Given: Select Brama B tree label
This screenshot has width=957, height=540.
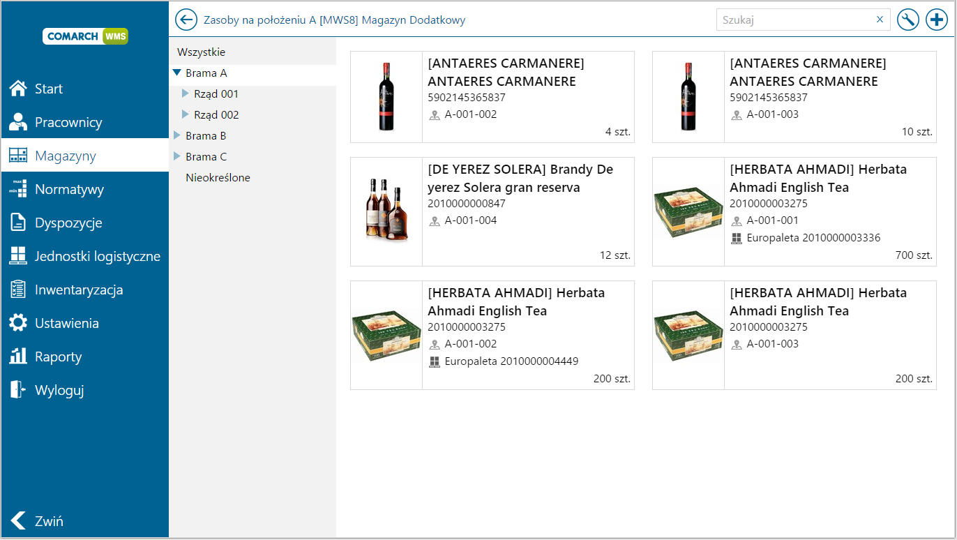Looking at the screenshot, I should tap(206, 135).
